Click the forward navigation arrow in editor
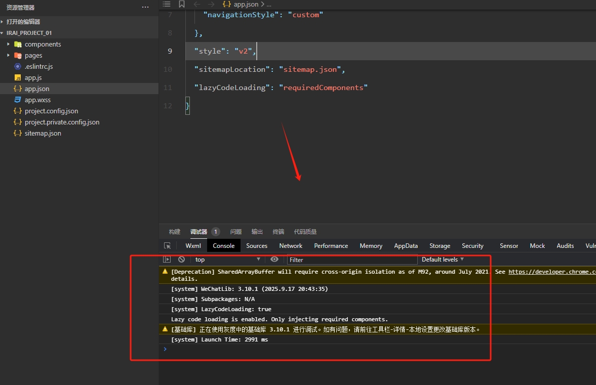The height and width of the screenshot is (385, 596). click(211, 5)
